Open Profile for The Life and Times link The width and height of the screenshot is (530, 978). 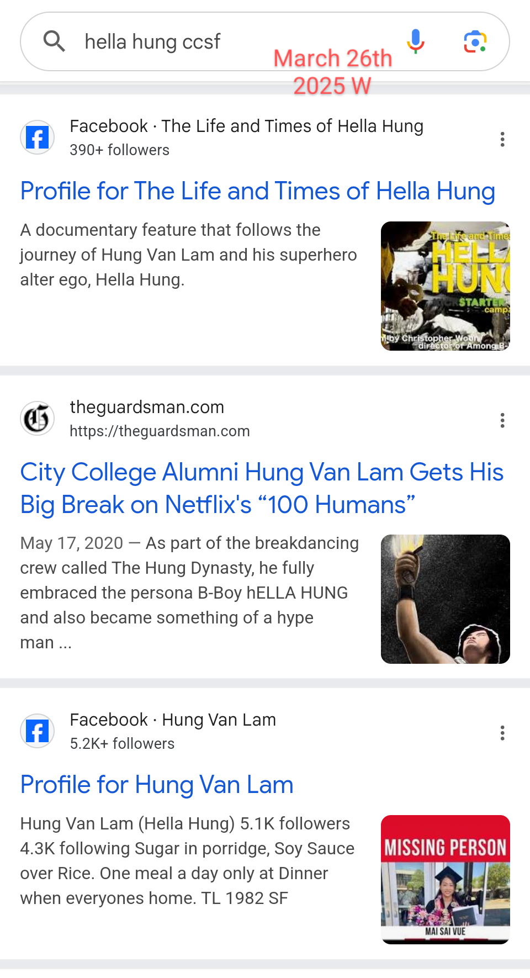(x=257, y=191)
